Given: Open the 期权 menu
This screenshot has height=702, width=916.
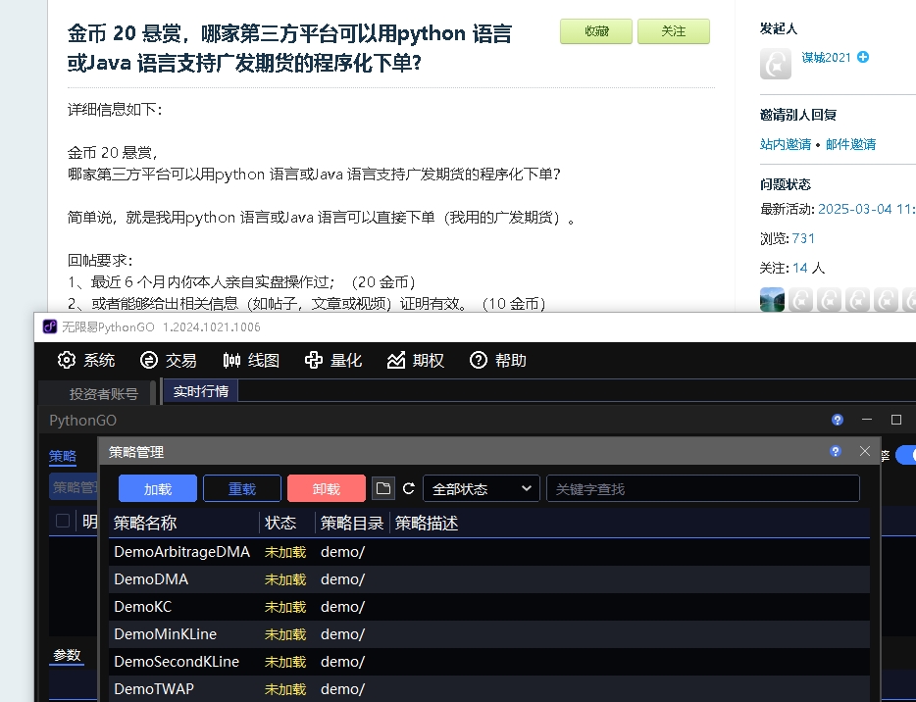Looking at the screenshot, I should (x=415, y=361).
